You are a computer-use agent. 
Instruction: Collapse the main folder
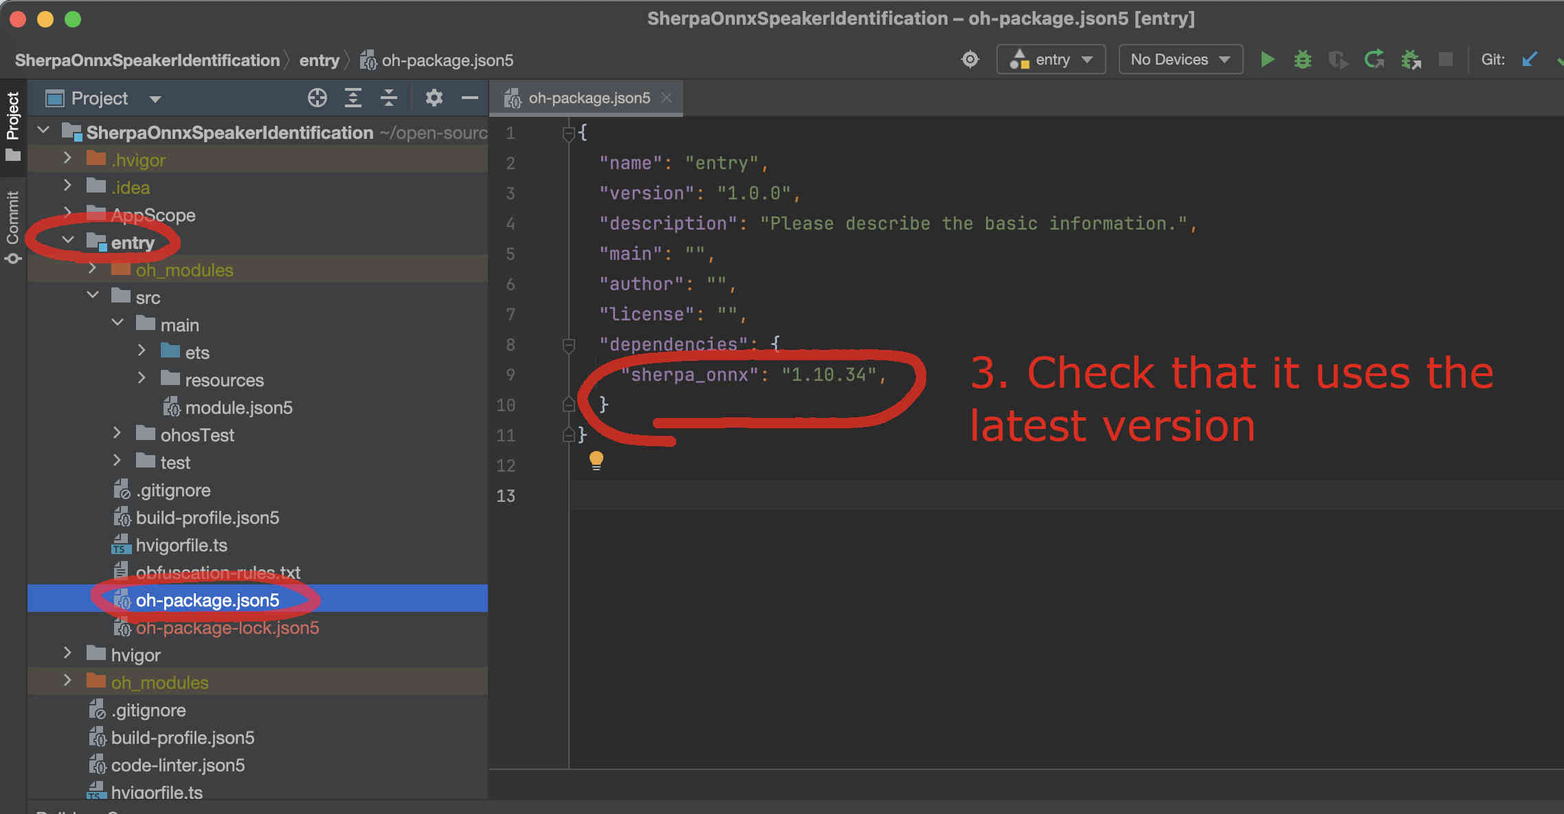point(118,323)
